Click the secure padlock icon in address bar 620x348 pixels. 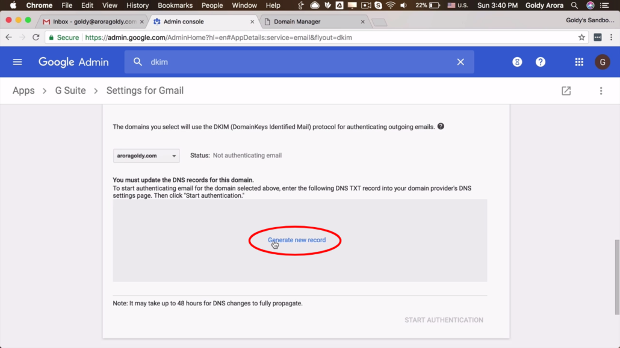[x=51, y=37]
